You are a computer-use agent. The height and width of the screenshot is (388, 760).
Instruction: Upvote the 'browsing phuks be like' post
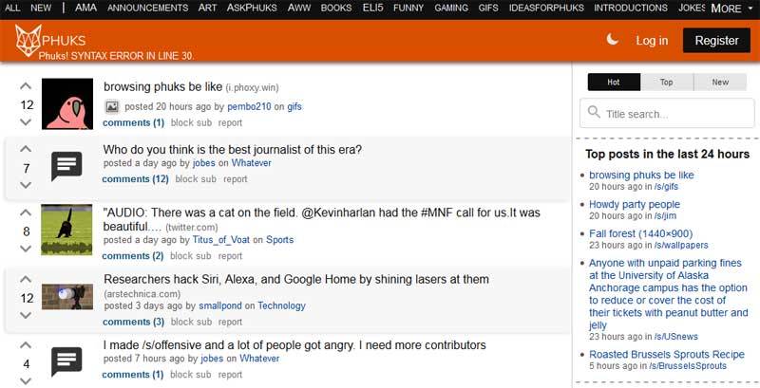(x=26, y=86)
